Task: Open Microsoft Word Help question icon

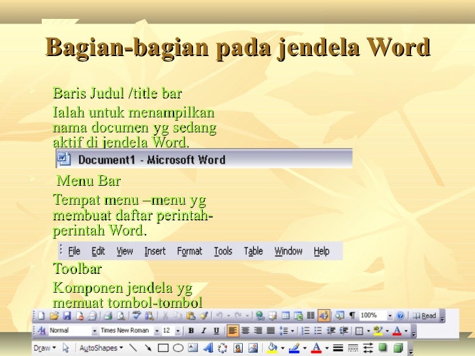Action: click(x=400, y=316)
